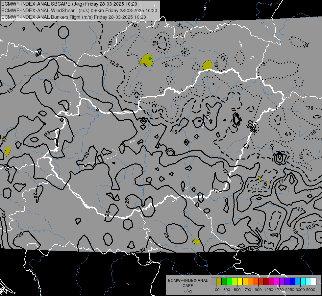
Task: Click the J/kg unit label in legend
Action: 188,291
